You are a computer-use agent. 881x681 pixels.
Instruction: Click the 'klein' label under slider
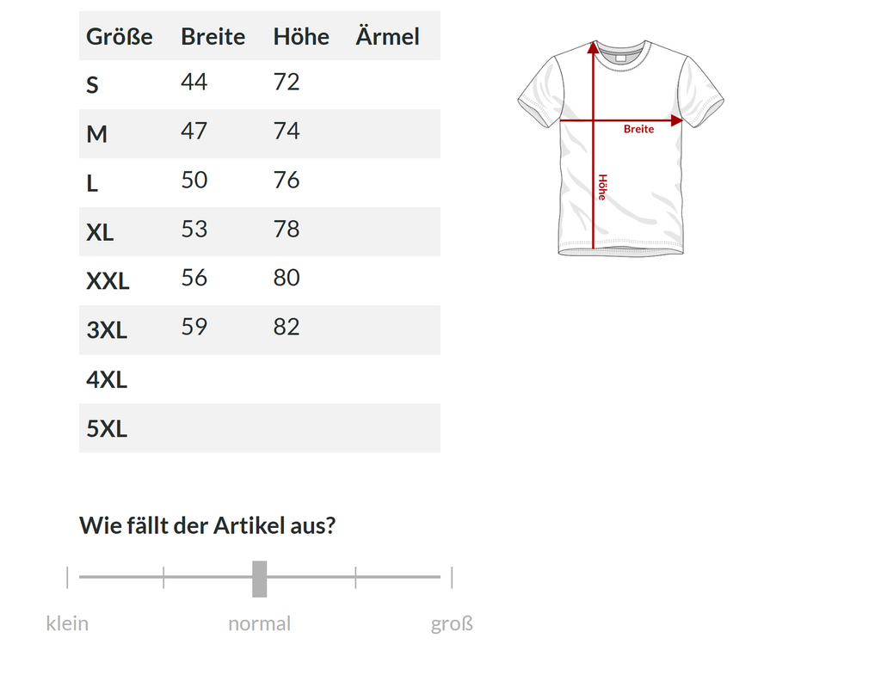(67, 623)
